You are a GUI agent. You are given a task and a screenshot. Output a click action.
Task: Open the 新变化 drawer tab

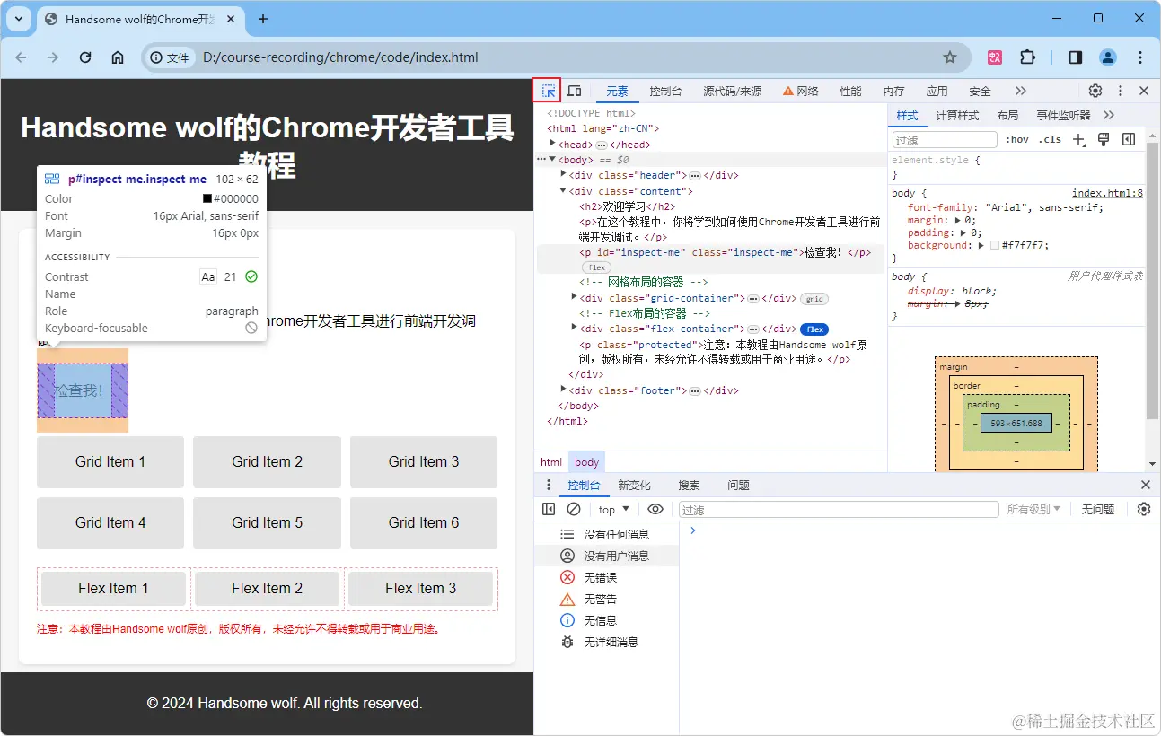634,485
